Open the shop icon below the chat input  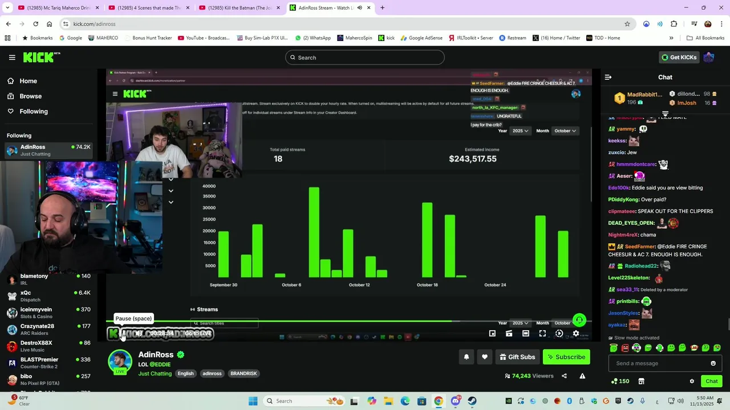click(x=641, y=382)
